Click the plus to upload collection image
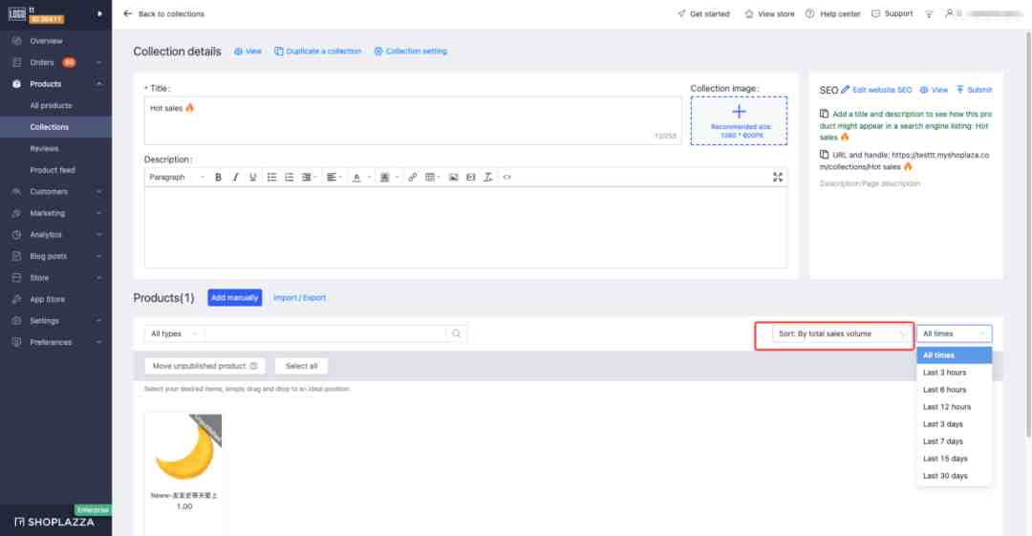The width and height of the screenshot is (1032, 536). pos(739,111)
